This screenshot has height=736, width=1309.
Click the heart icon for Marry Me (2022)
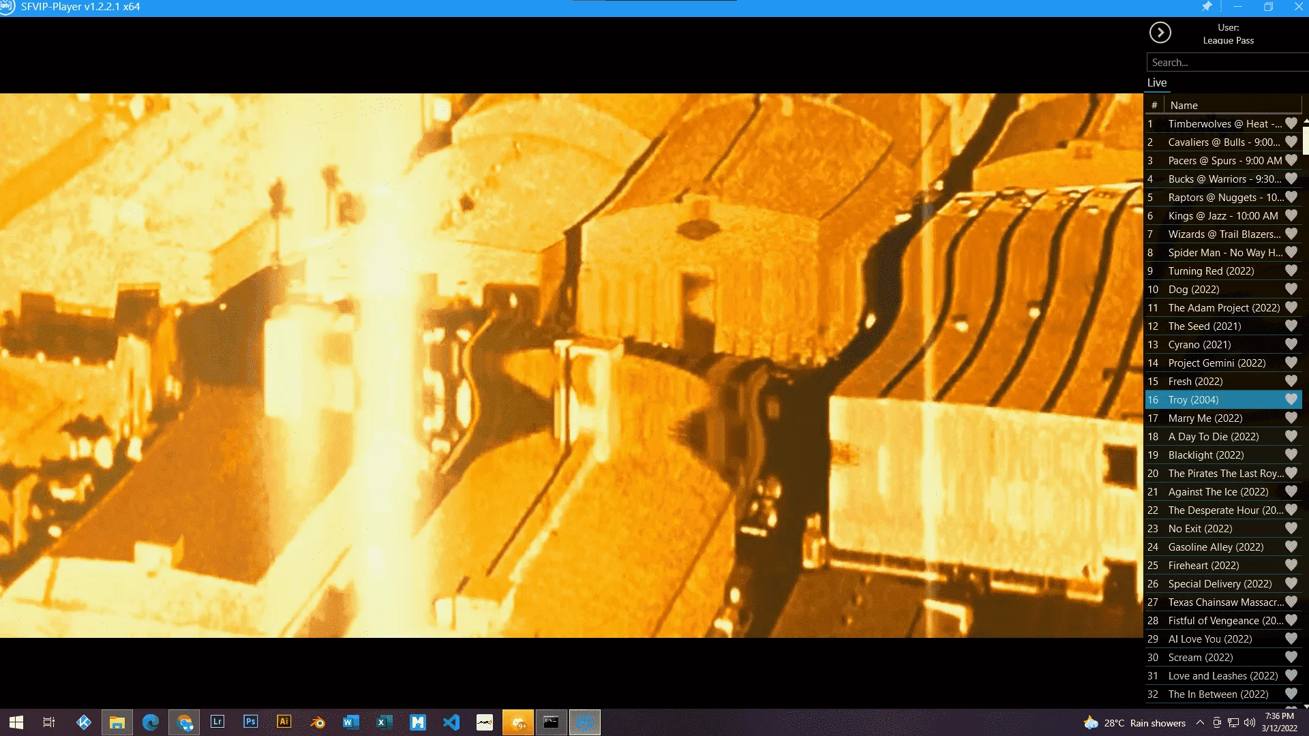pos(1291,418)
